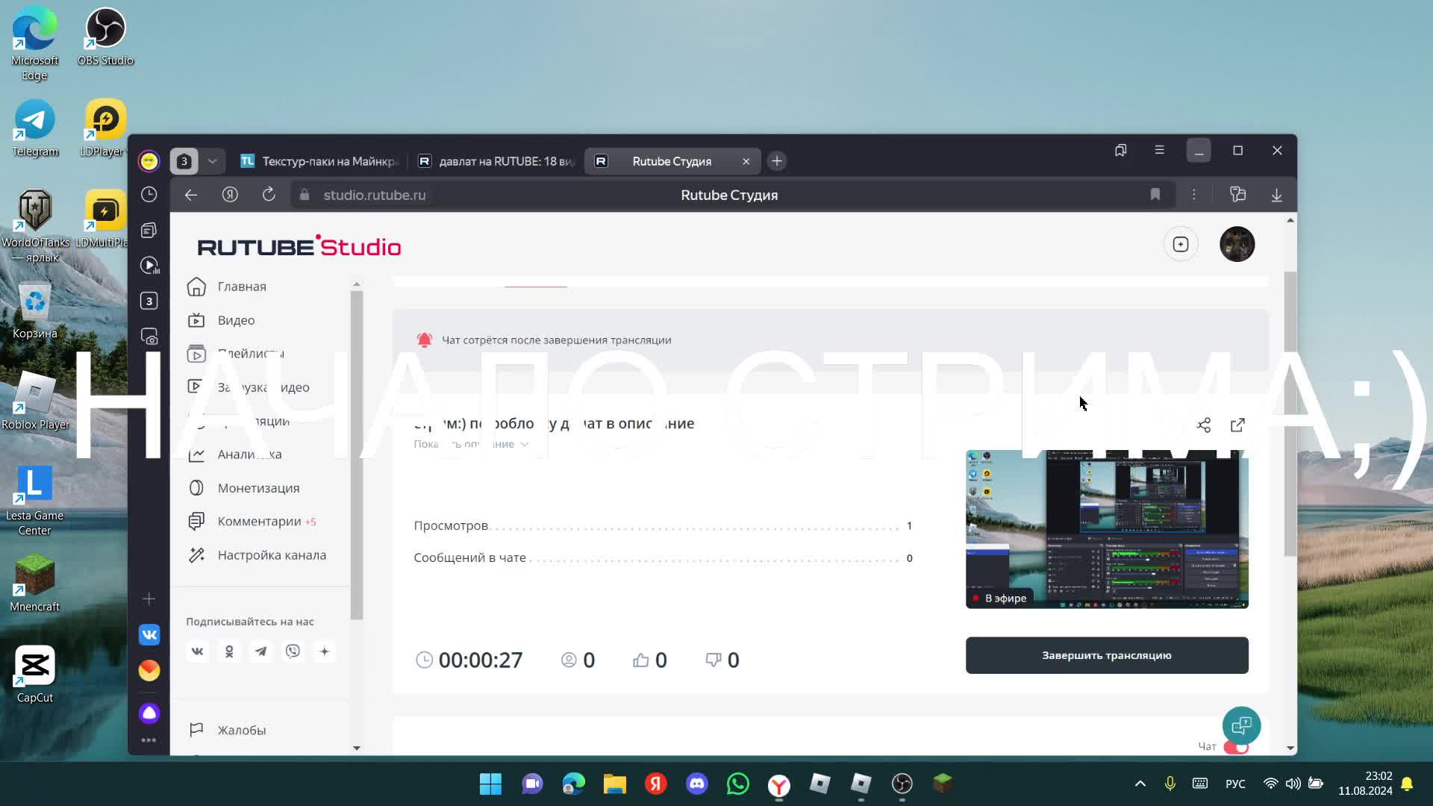Bookmark the page with the address bar icon
1433x806 pixels.
click(x=1155, y=195)
